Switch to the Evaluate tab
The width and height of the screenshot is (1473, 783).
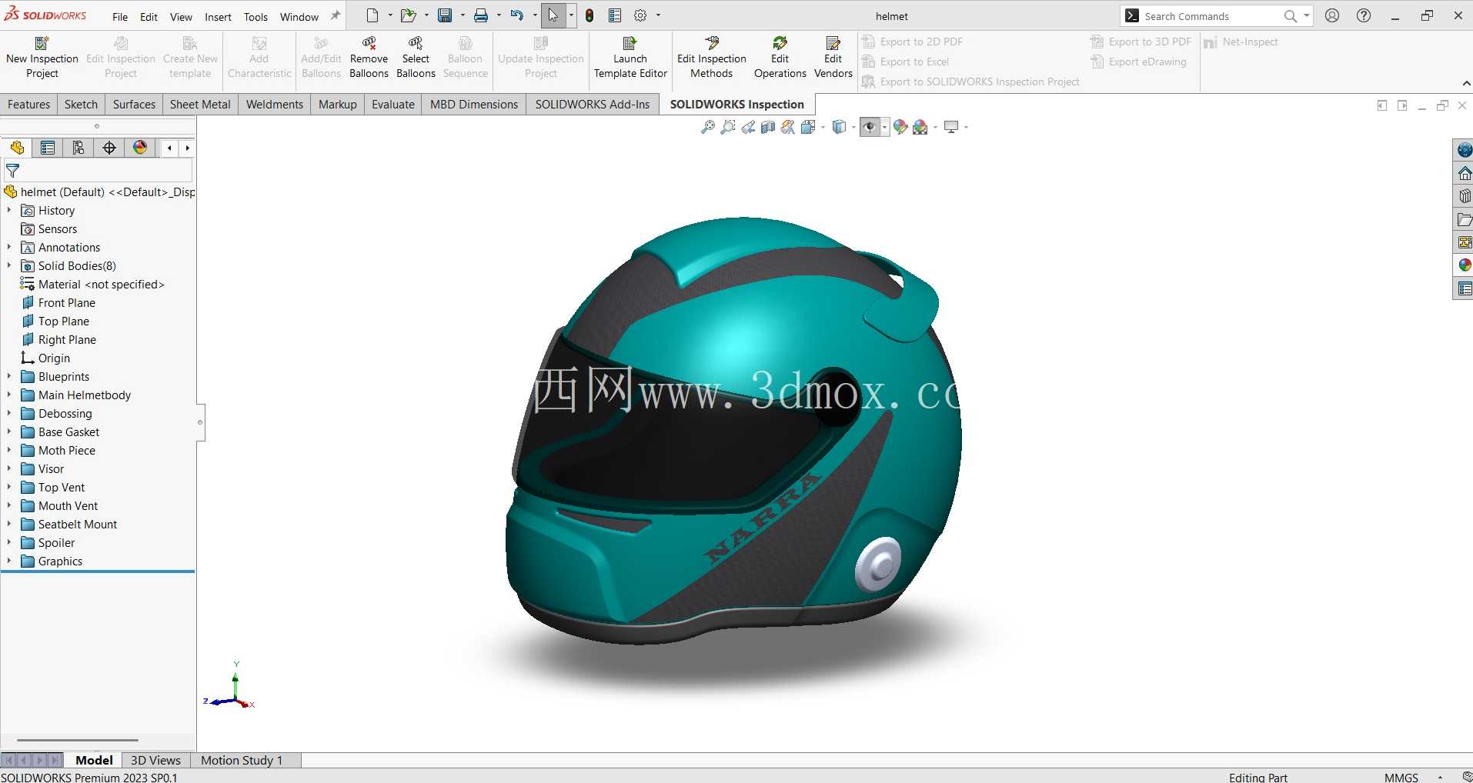(x=393, y=105)
